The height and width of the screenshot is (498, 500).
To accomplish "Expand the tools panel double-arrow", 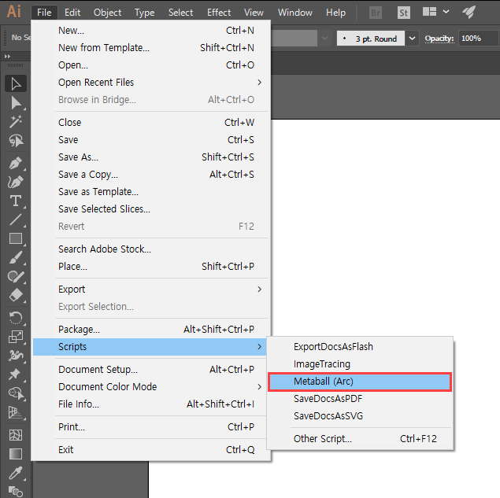I will (7, 57).
